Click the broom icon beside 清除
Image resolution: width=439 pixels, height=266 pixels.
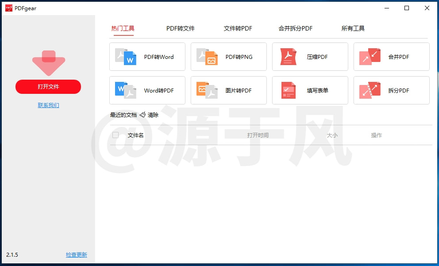[142, 115]
